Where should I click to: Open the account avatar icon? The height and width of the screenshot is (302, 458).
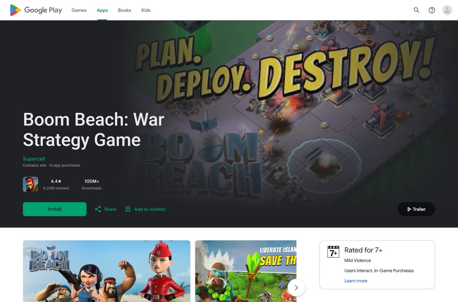[x=447, y=10]
